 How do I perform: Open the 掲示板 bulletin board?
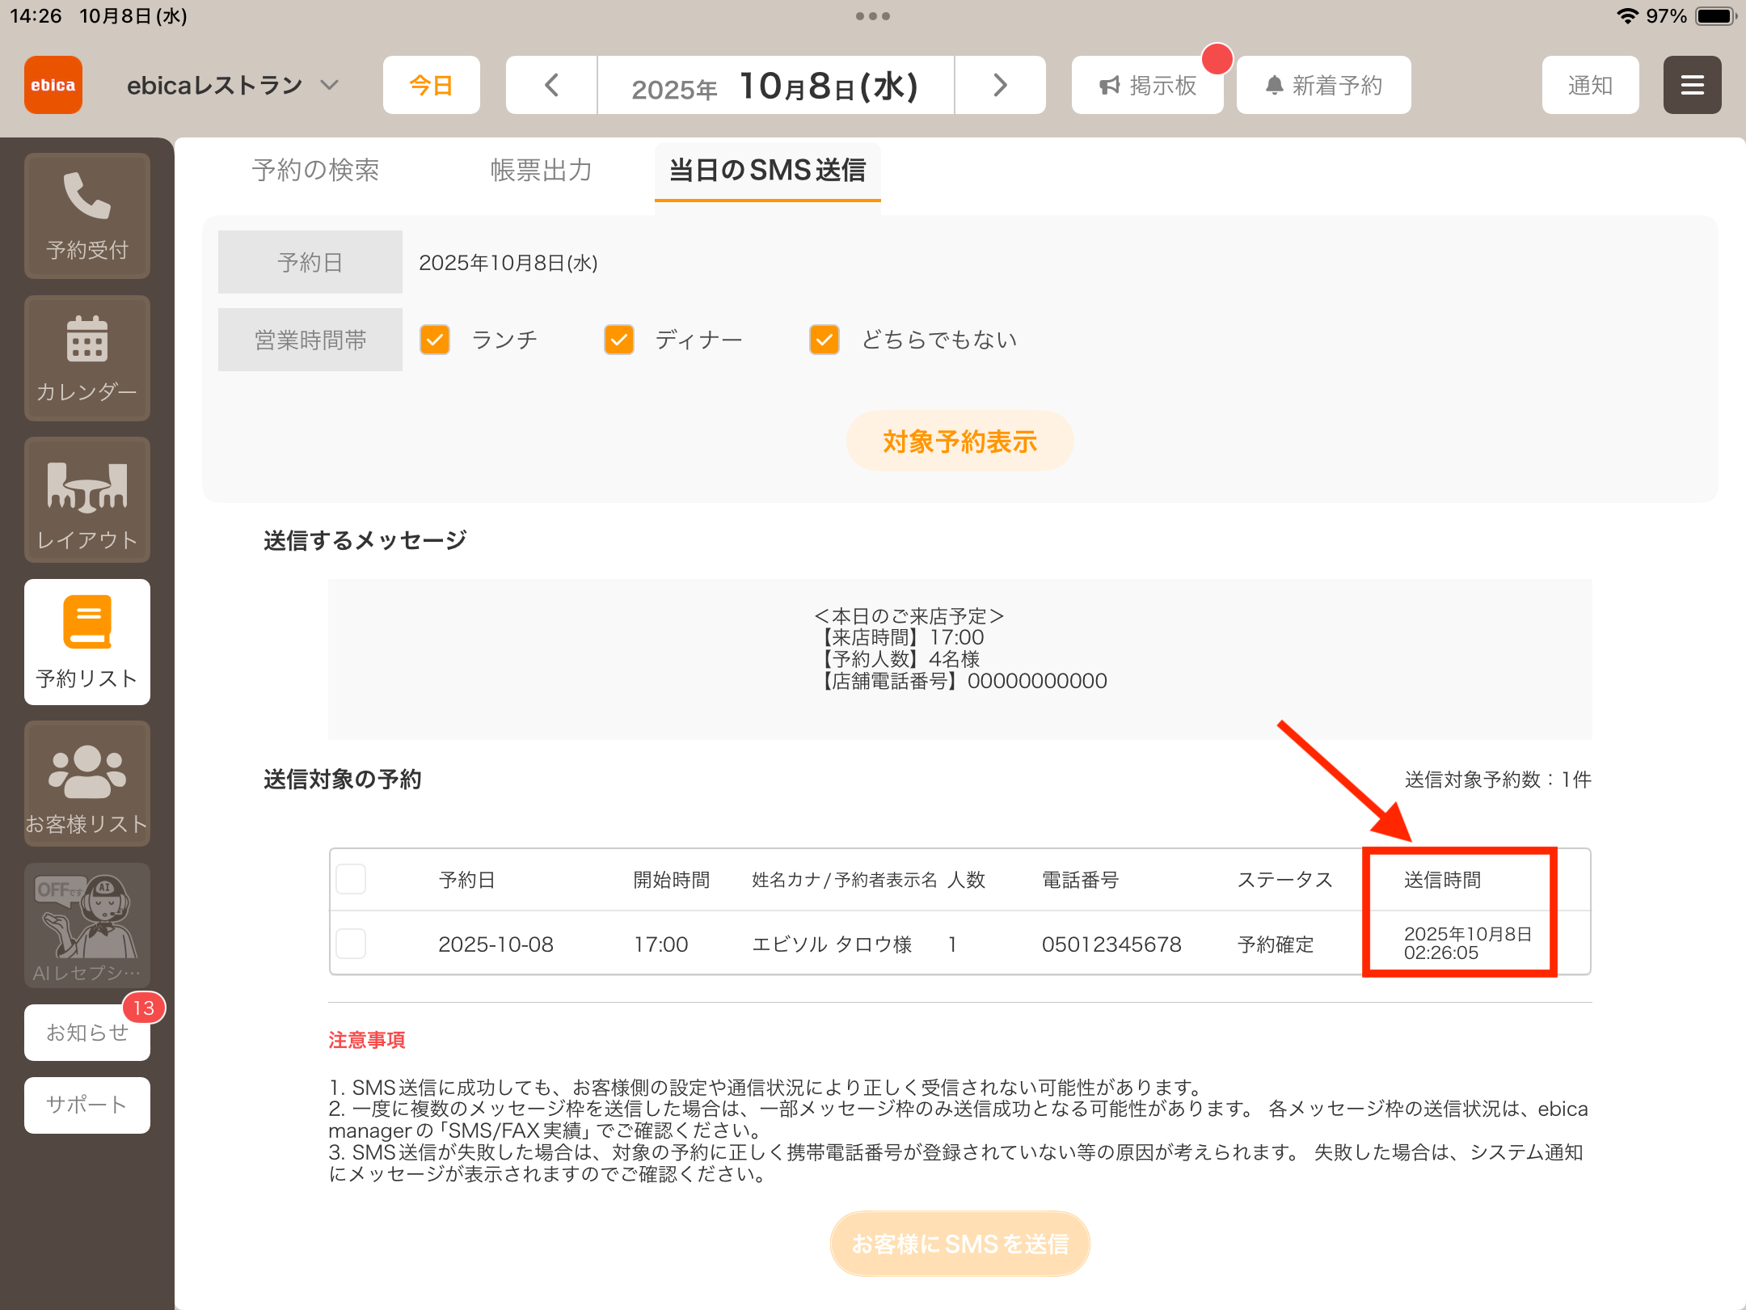[1147, 85]
